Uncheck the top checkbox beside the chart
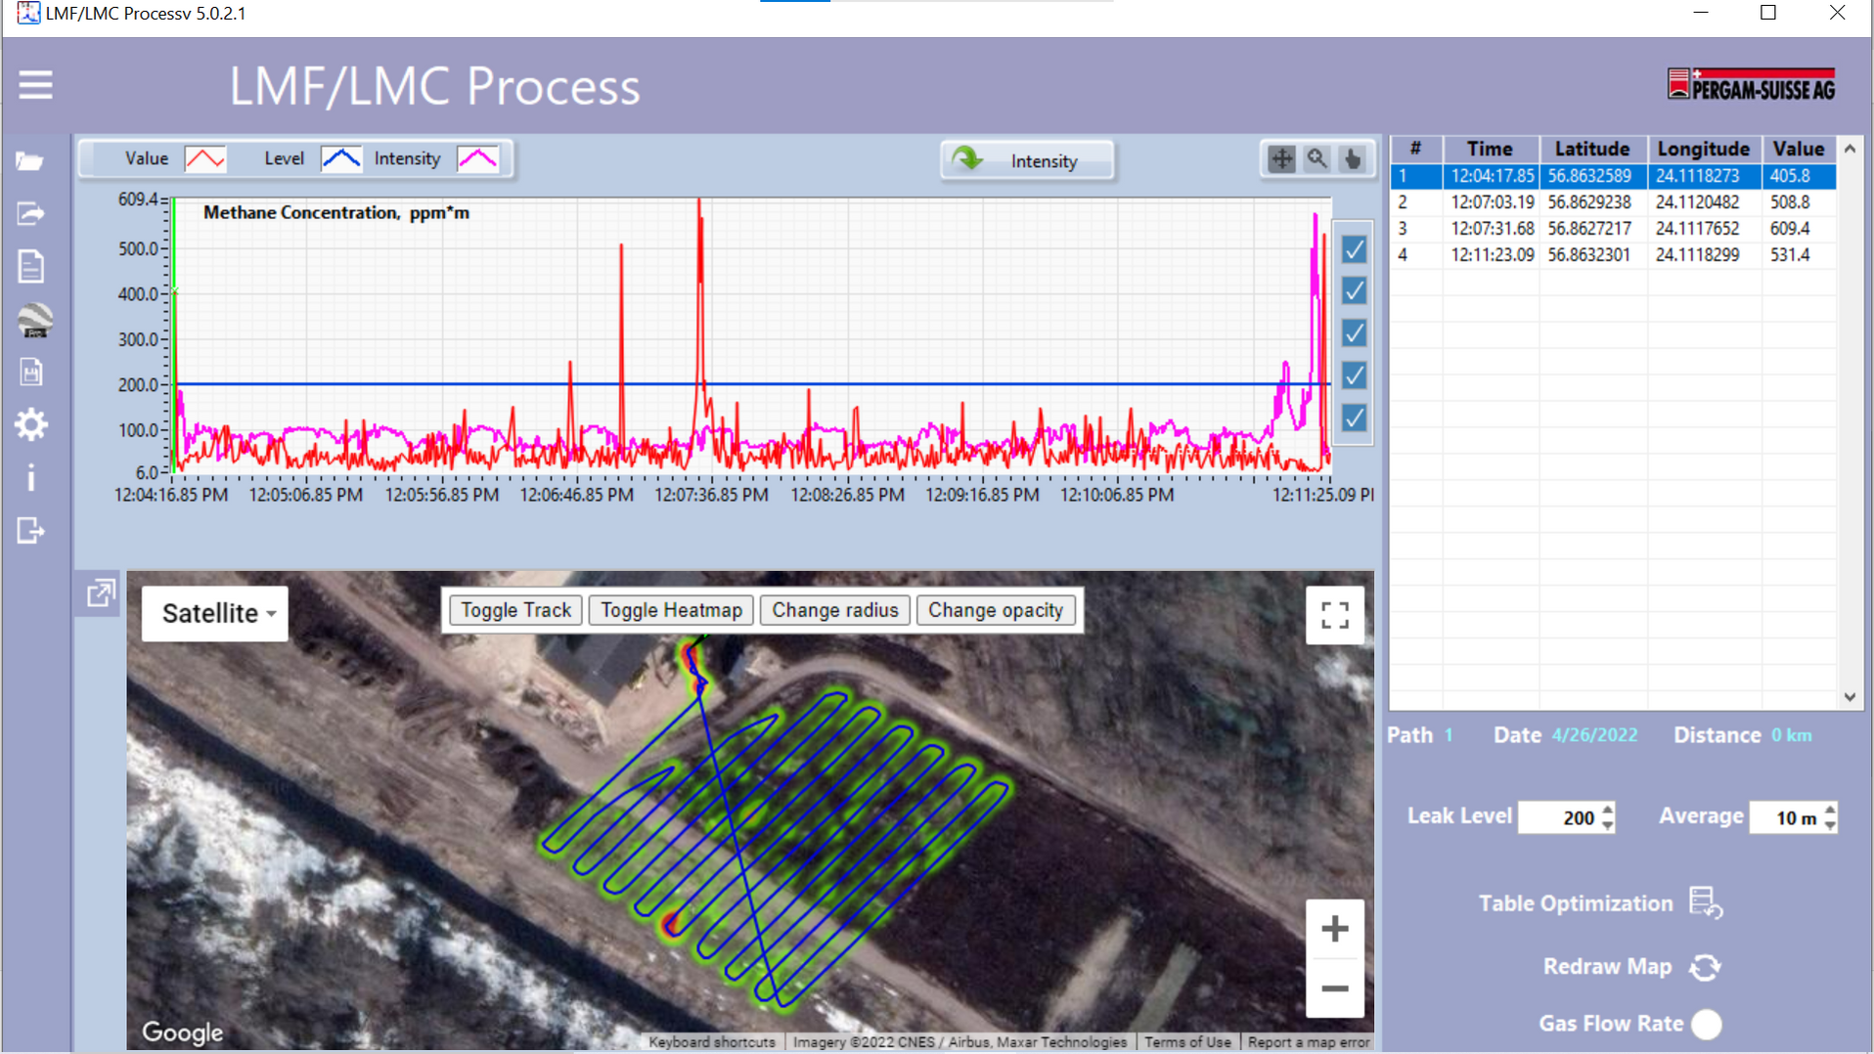Viewport: 1874px width, 1054px height. pos(1354,250)
